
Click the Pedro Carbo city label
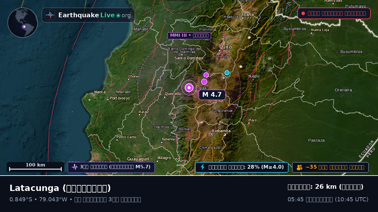coord(127,137)
